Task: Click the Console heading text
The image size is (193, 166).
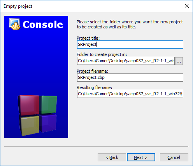Action: click(x=43, y=24)
